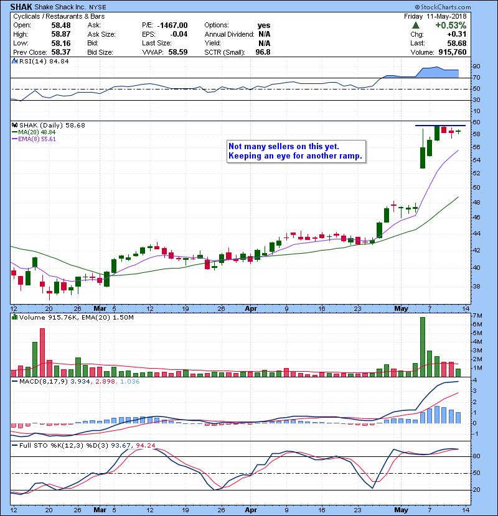
Task: Click the tallest green volume bar in May
Action: (423, 347)
